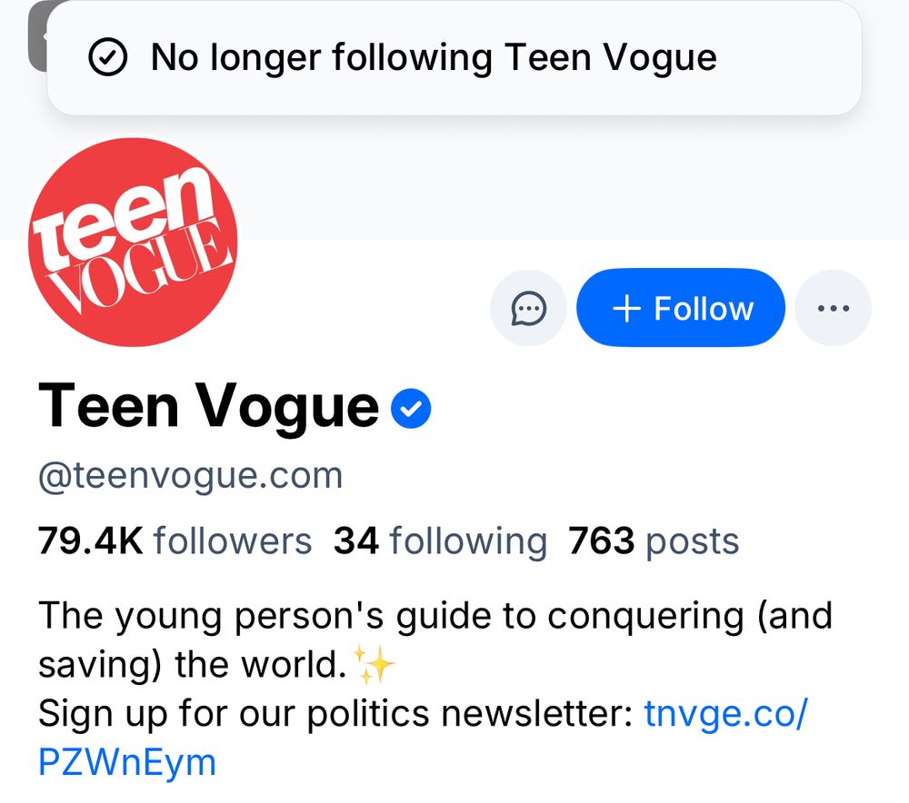
Task: Click the speech bubble icon to start a chat
Action: [x=528, y=308]
